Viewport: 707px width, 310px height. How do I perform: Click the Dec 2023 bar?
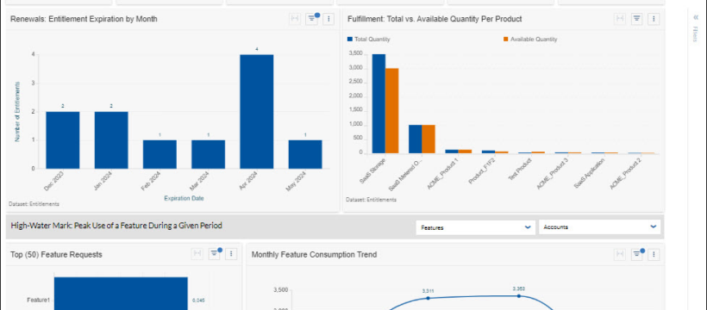[63, 140]
